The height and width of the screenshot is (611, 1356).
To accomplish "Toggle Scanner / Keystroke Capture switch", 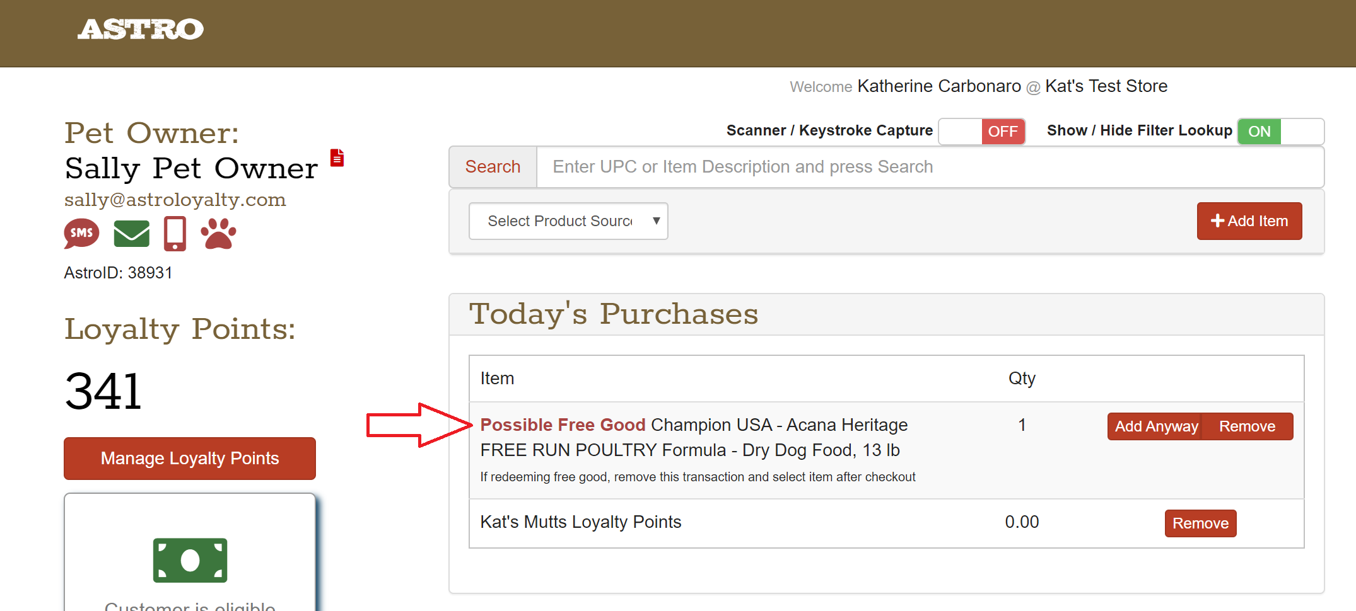I will coord(981,132).
